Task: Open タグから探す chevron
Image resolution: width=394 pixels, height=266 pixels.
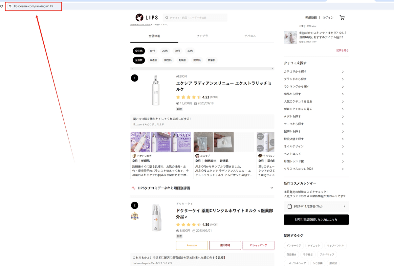Action: click(x=343, y=117)
